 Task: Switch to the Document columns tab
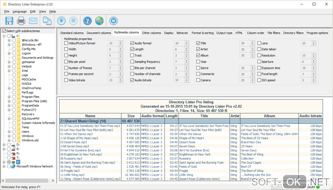[99, 33]
